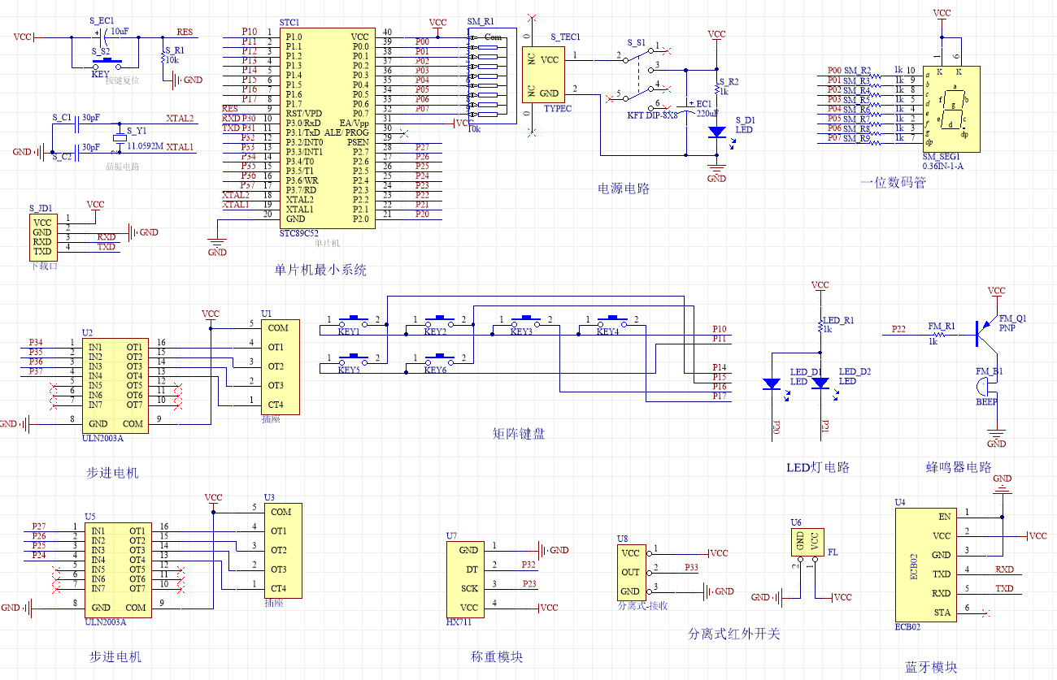Click the '晶振电路' caption text
1057x680 pixels.
click(124, 166)
